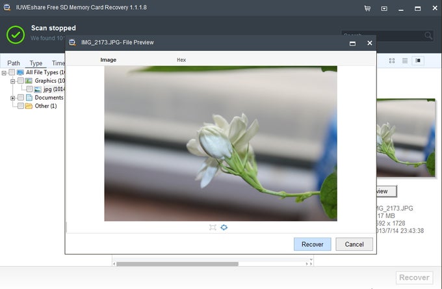442x289 pixels.
Task: Click the large flower preview image
Action: pos(221,143)
